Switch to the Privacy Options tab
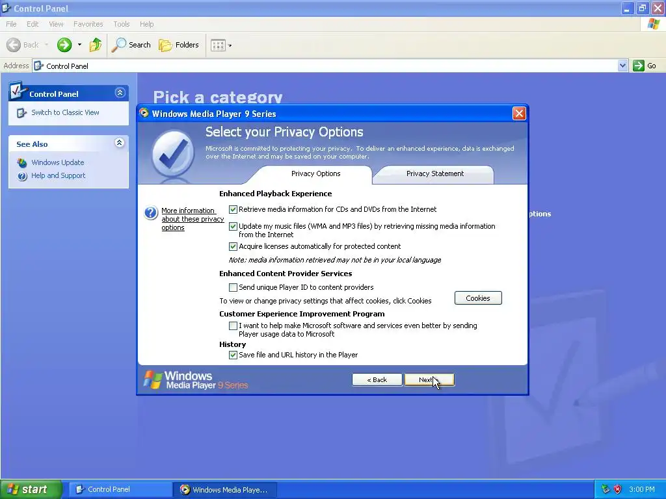The height and width of the screenshot is (499, 666). tap(315, 173)
